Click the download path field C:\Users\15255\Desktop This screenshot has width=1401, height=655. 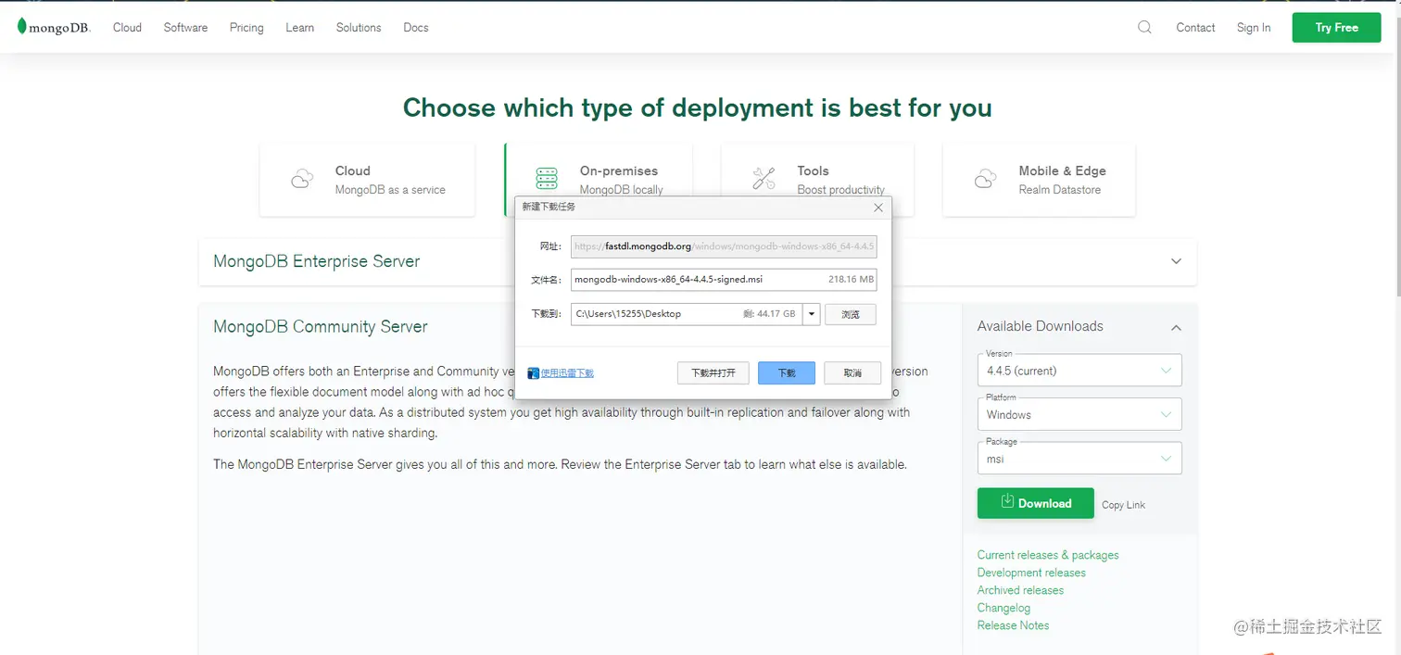click(x=687, y=313)
